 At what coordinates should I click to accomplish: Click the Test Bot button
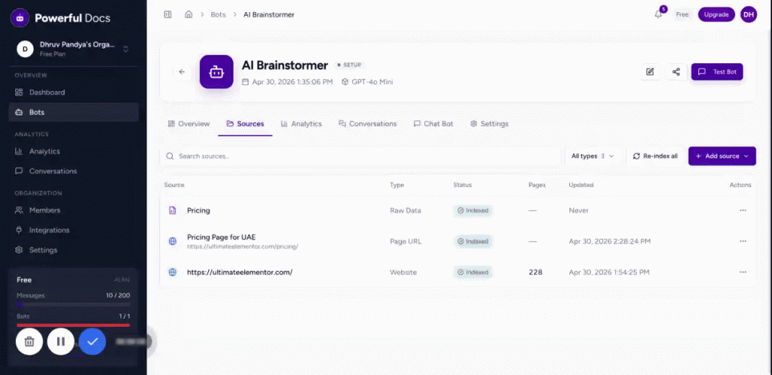(717, 72)
